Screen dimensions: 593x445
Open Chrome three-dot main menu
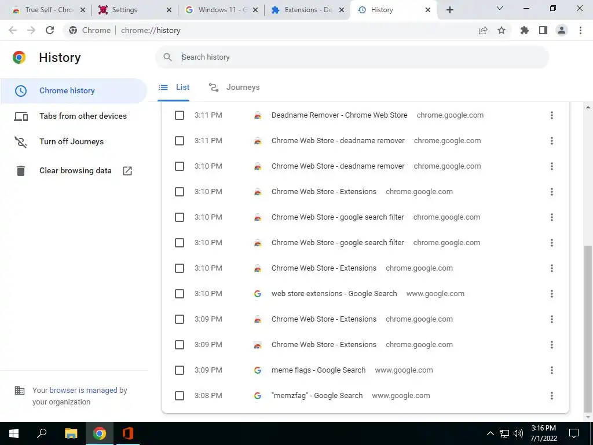point(580,30)
